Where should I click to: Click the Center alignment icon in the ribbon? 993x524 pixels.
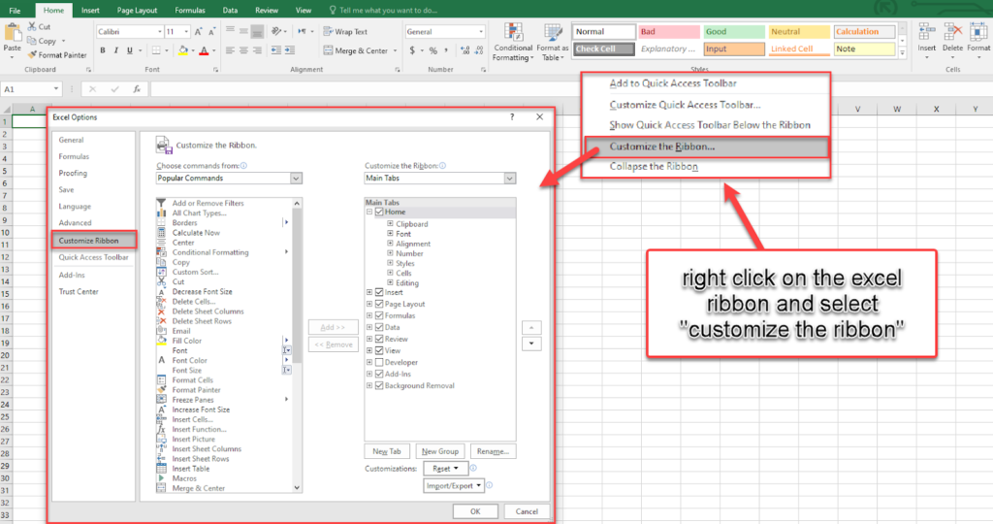(243, 50)
